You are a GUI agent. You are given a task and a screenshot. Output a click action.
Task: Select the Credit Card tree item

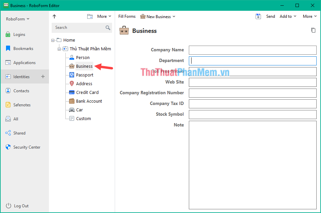pos(87,92)
